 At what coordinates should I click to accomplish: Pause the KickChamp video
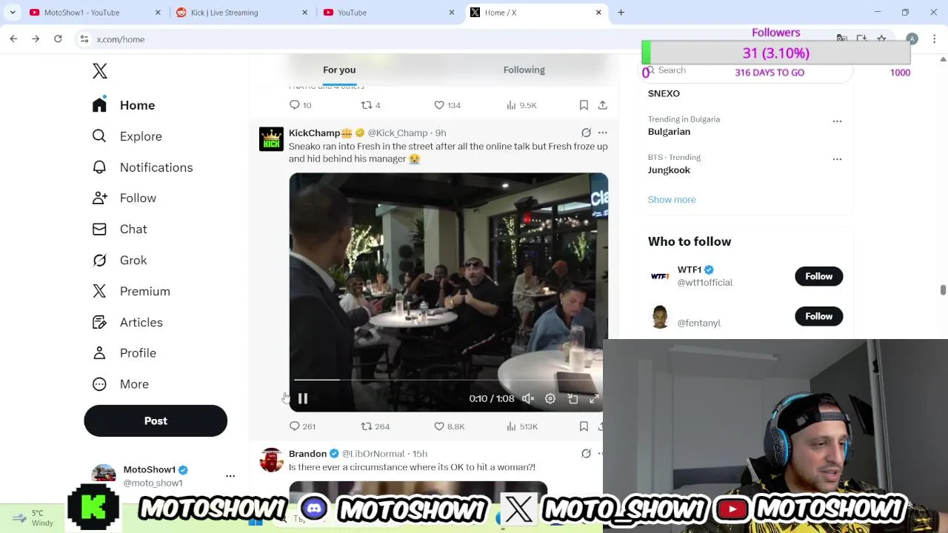303,398
